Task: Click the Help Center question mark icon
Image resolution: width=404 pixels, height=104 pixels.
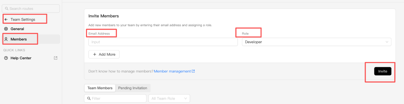Action: [x=6, y=58]
